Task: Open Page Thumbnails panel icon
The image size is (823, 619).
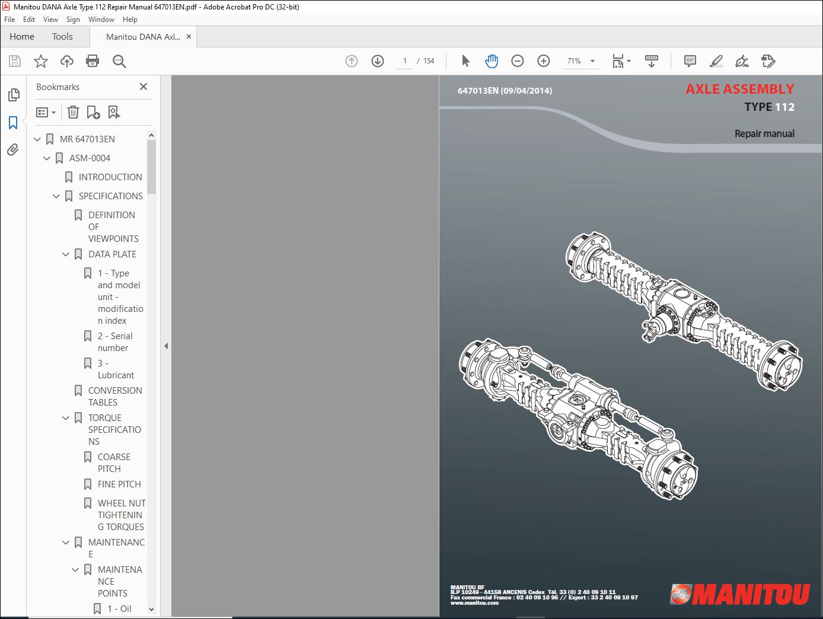Action: coord(13,95)
